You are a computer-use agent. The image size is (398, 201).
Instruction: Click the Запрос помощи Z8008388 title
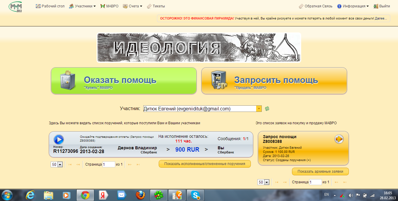[x=280, y=139]
